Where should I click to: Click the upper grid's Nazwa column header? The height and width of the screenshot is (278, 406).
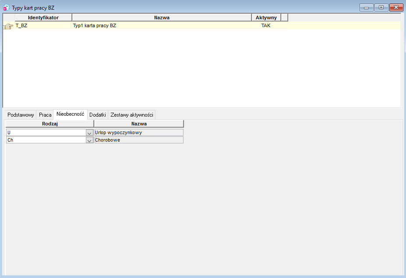[x=162, y=18]
